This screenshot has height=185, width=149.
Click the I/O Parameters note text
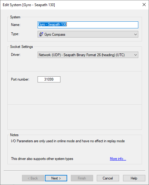[x=68, y=141]
